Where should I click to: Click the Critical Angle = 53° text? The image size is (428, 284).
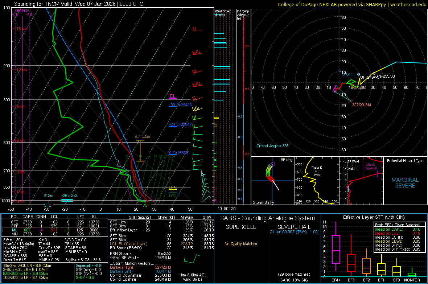272,146
